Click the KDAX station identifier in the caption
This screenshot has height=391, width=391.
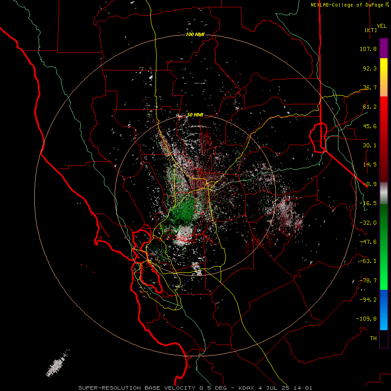click(x=246, y=388)
